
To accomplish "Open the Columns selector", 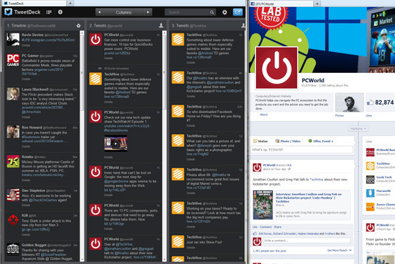I will [x=123, y=12].
